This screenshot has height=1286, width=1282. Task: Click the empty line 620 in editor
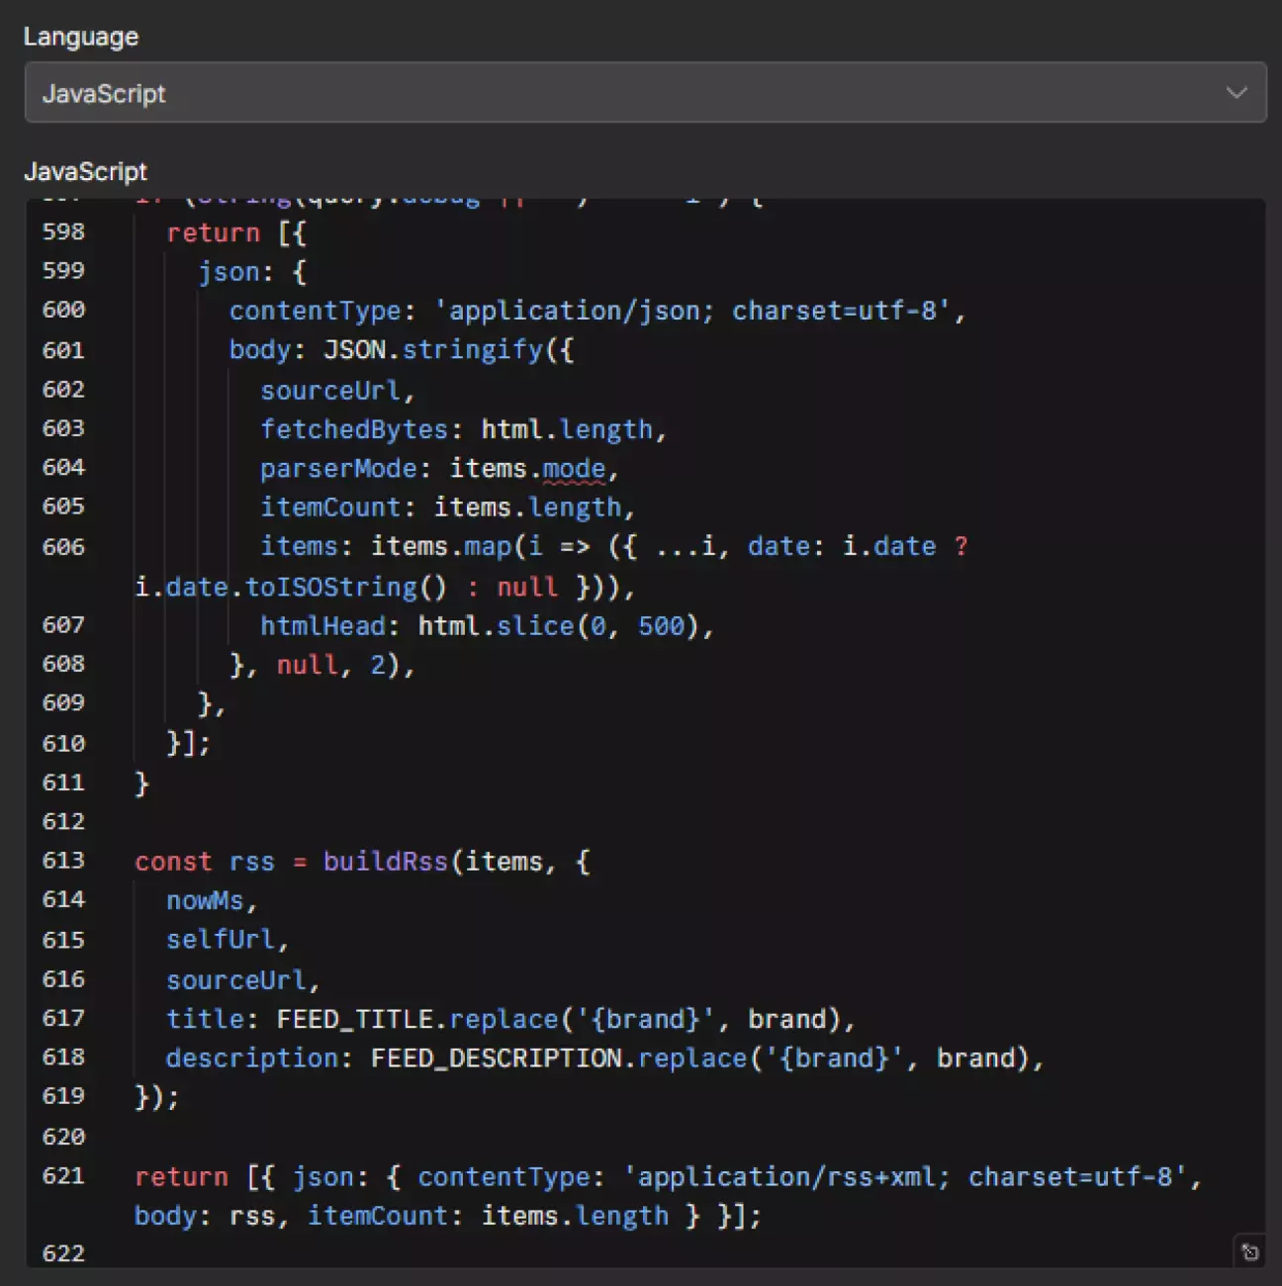pos(692,1137)
